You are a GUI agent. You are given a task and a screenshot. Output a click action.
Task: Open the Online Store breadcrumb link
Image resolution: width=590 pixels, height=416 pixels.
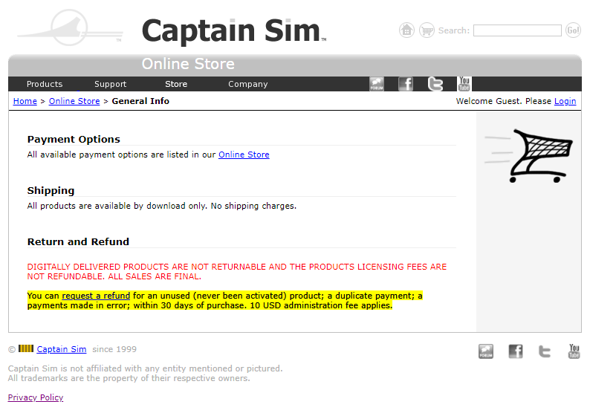pos(74,101)
